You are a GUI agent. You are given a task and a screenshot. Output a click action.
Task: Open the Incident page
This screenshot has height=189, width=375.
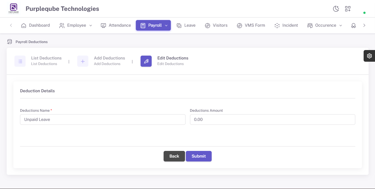coord(286,25)
